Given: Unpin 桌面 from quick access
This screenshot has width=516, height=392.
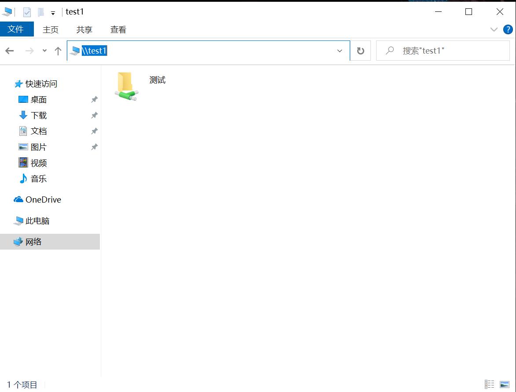Looking at the screenshot, I should (x=94, y=99).
